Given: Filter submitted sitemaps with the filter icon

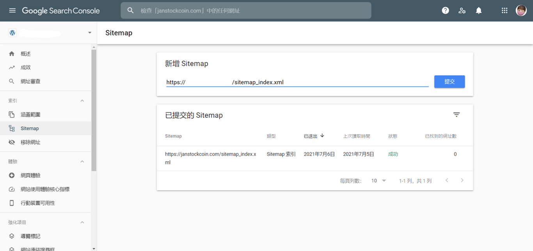Looking at the screenshot, I should point(457,114).
